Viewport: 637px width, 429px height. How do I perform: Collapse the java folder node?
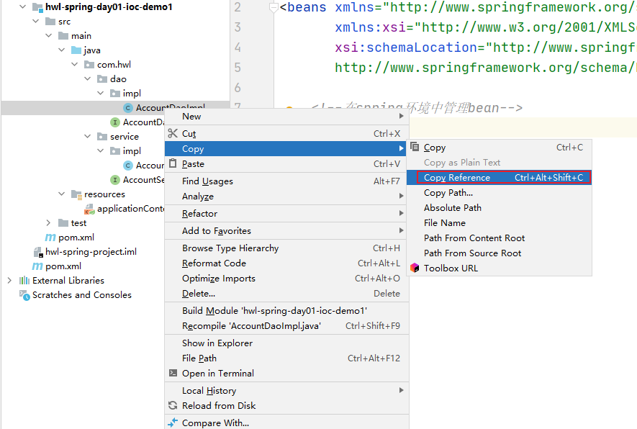62,50
